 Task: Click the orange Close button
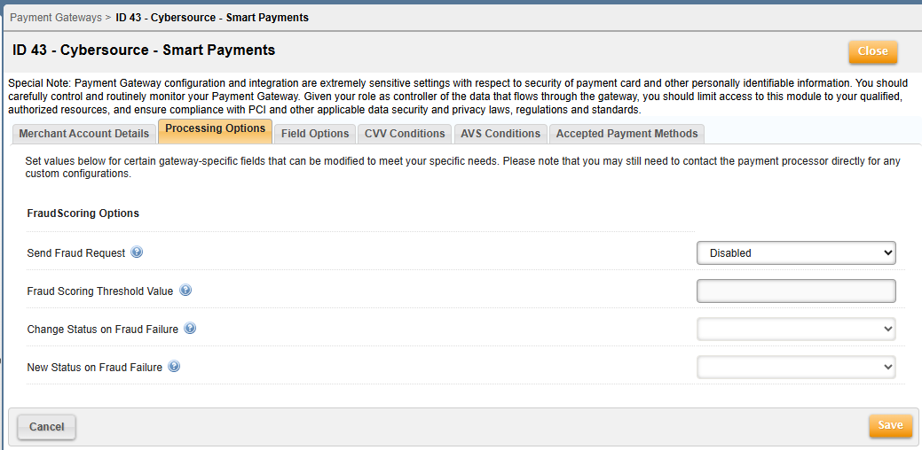(x=872, y=51)
